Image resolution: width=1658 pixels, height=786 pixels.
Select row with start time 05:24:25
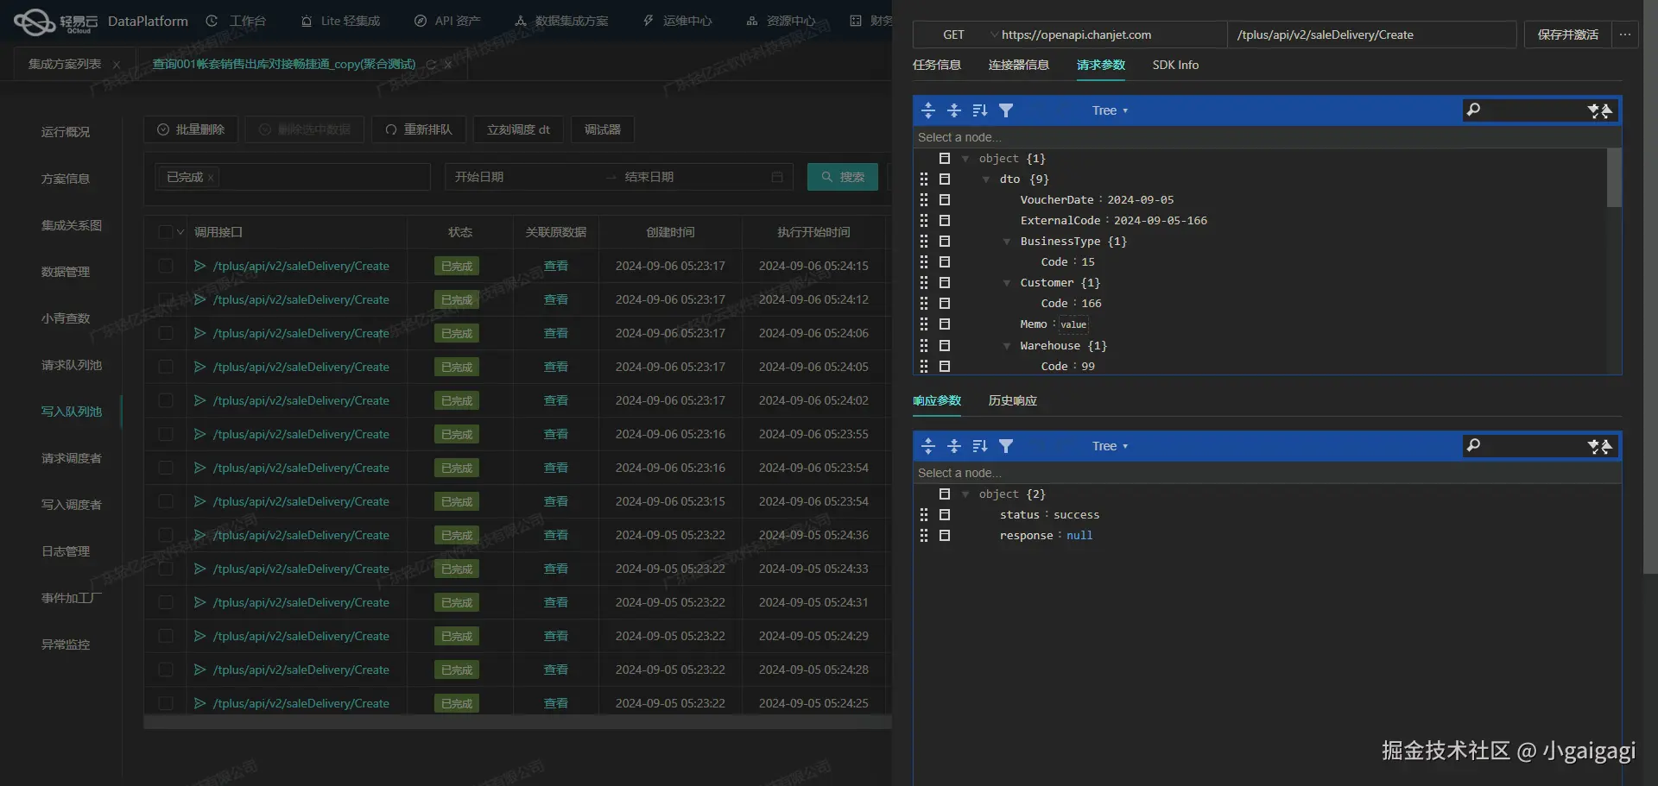coord(166,703)
